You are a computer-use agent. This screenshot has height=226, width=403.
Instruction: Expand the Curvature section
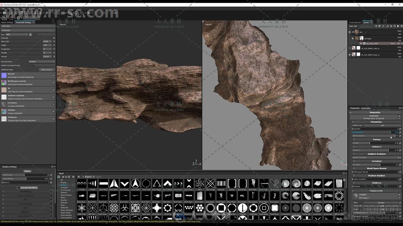(x=354, y=161)
